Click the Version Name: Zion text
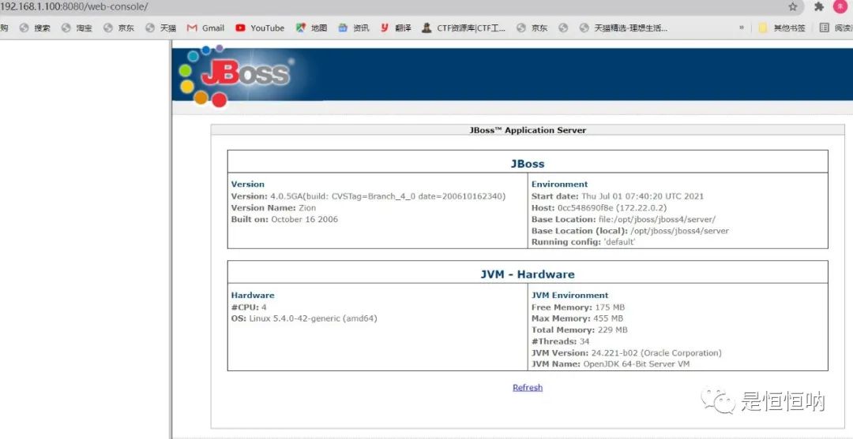Viewport: 853px width, 439px height. [273, 207]
